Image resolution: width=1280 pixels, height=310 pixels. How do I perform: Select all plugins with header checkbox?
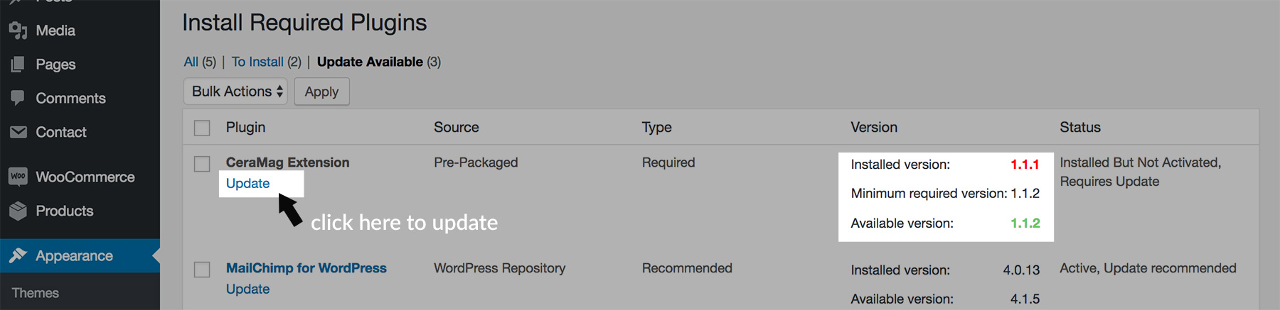click(x=202, y=128)
